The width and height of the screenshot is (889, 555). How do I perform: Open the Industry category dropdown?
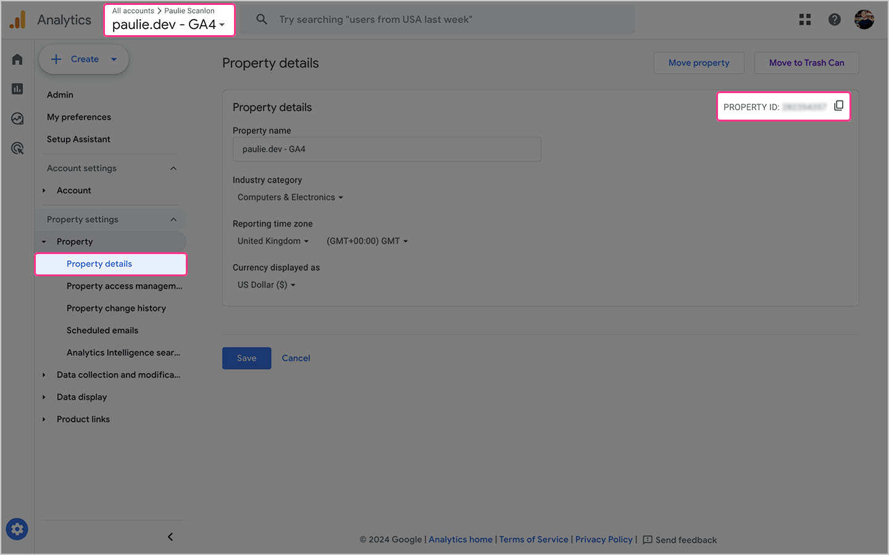289,197
